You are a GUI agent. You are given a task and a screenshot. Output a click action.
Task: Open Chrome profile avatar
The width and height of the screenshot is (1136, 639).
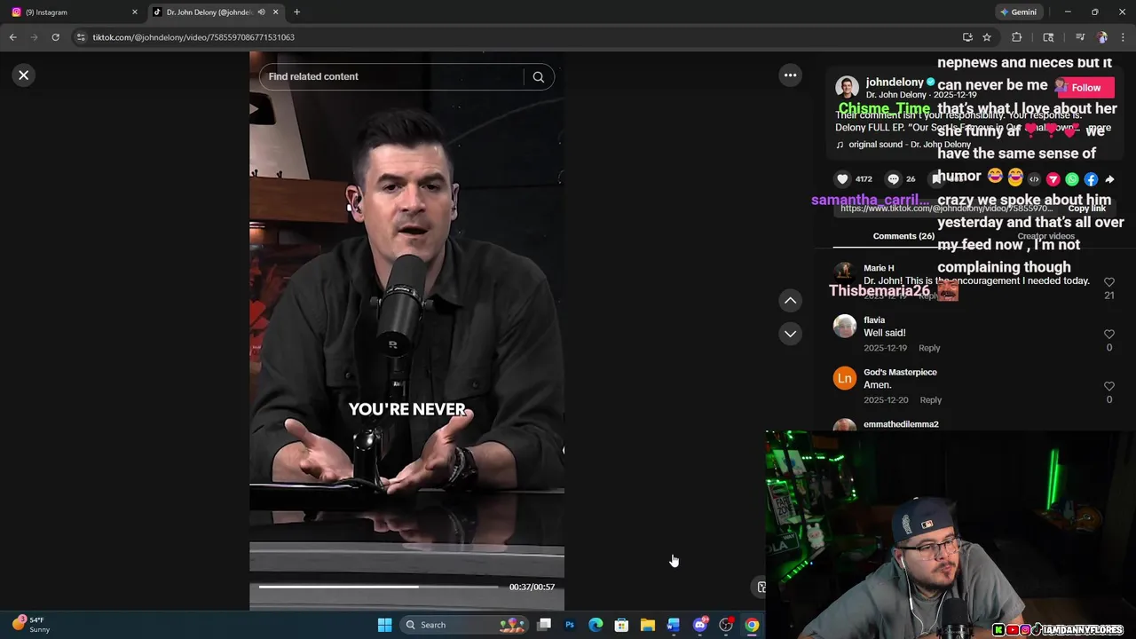click(1102, 37)
